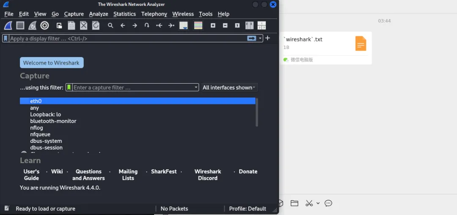The height and width of the screenshot is (215, 457).
Task: Open a capture file from toolbar
Action: pos(59,26)
